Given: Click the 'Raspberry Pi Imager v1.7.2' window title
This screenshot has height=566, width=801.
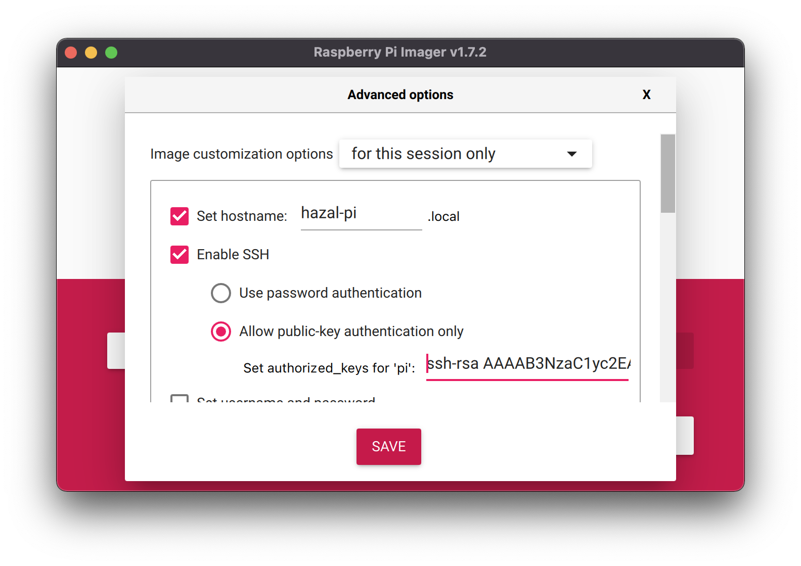Looking at the screenshot, I should [x=400, y=52].
